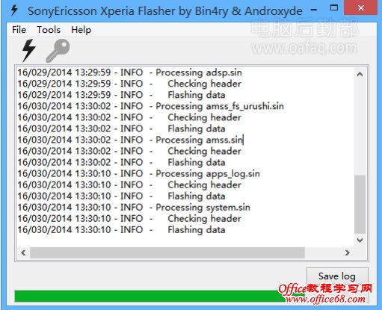The height and width of the screenshot is (310, 382).
Task: Click 'Checking header' under amss_fs_urushi.sin line
Action: point(204,117)
